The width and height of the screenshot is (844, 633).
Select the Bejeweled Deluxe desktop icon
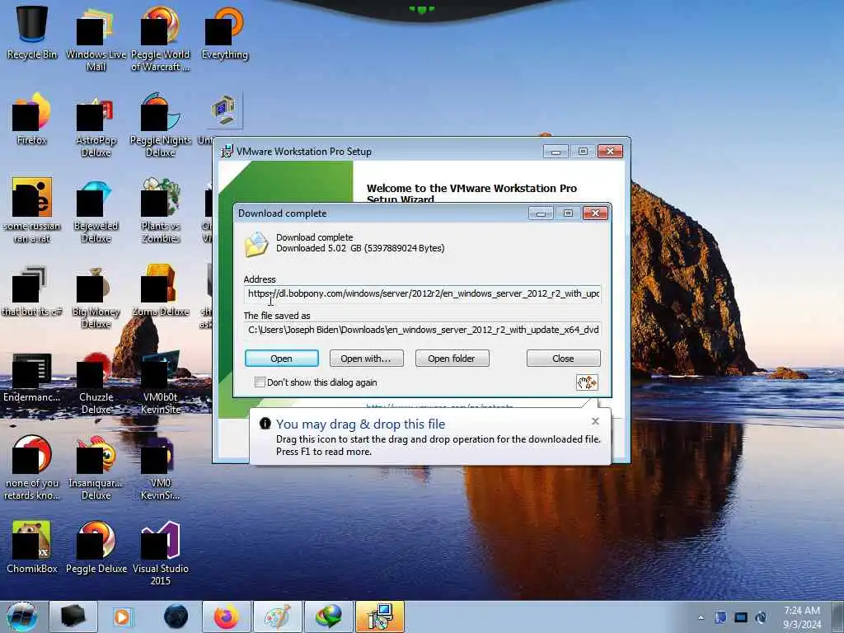96,211
